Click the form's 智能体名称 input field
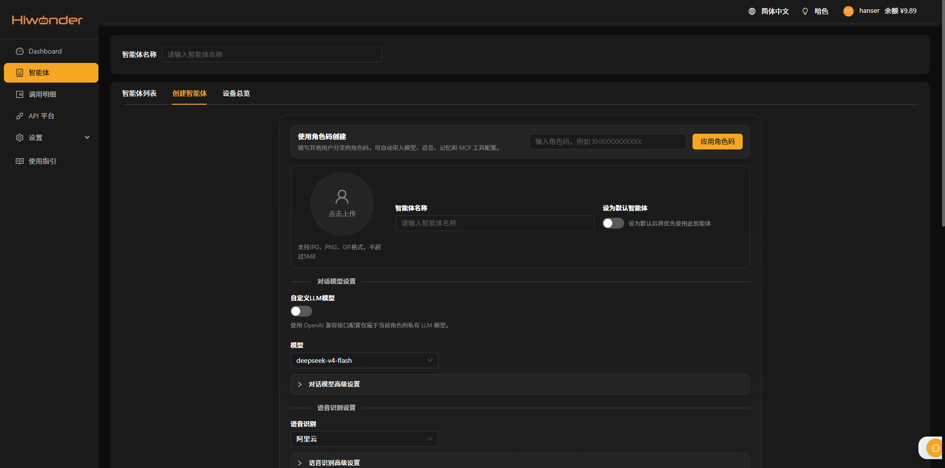 coord(495,223)
